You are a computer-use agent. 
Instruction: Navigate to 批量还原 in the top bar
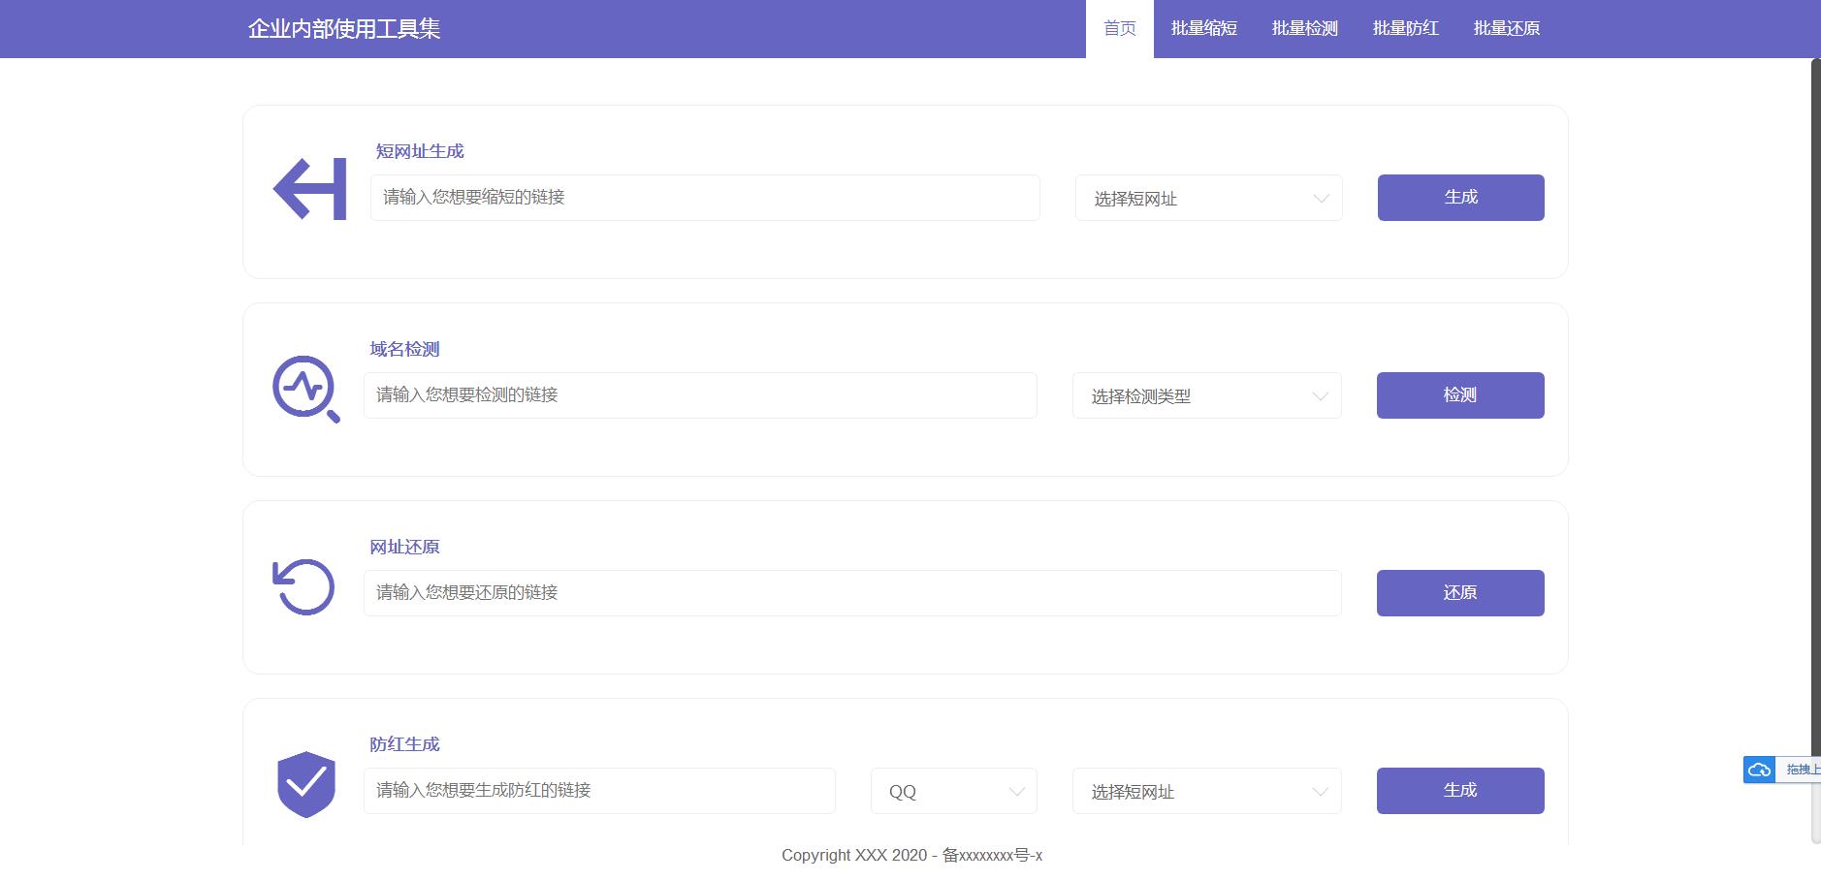click(1506, 29)
